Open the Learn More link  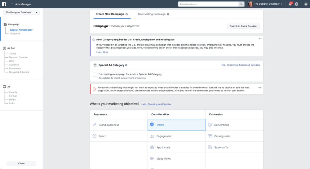point(102,52)
